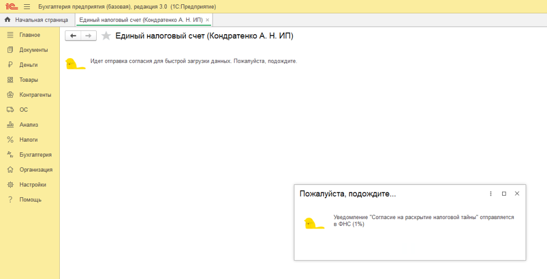Close the Единый налоговый счет tab
Screen dimensions: 547x279
tap(208, 20)
